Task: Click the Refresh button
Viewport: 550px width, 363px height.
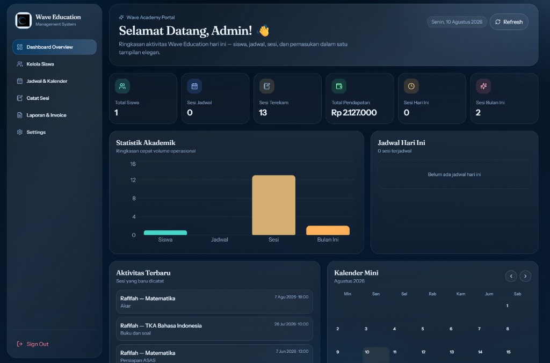Action: 509,21
